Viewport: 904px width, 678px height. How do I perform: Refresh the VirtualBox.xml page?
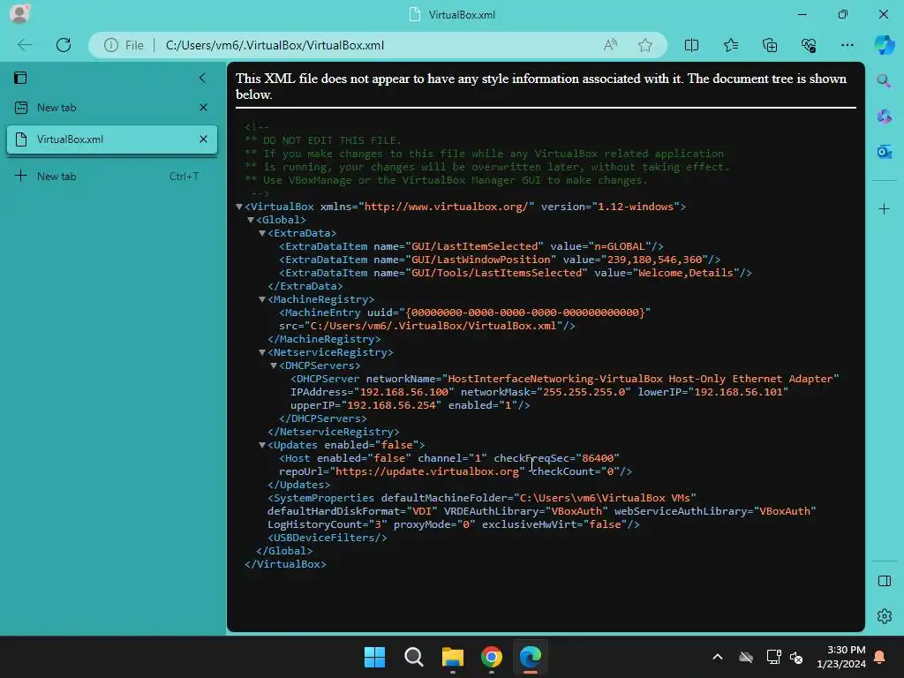(x=64, y=45)
